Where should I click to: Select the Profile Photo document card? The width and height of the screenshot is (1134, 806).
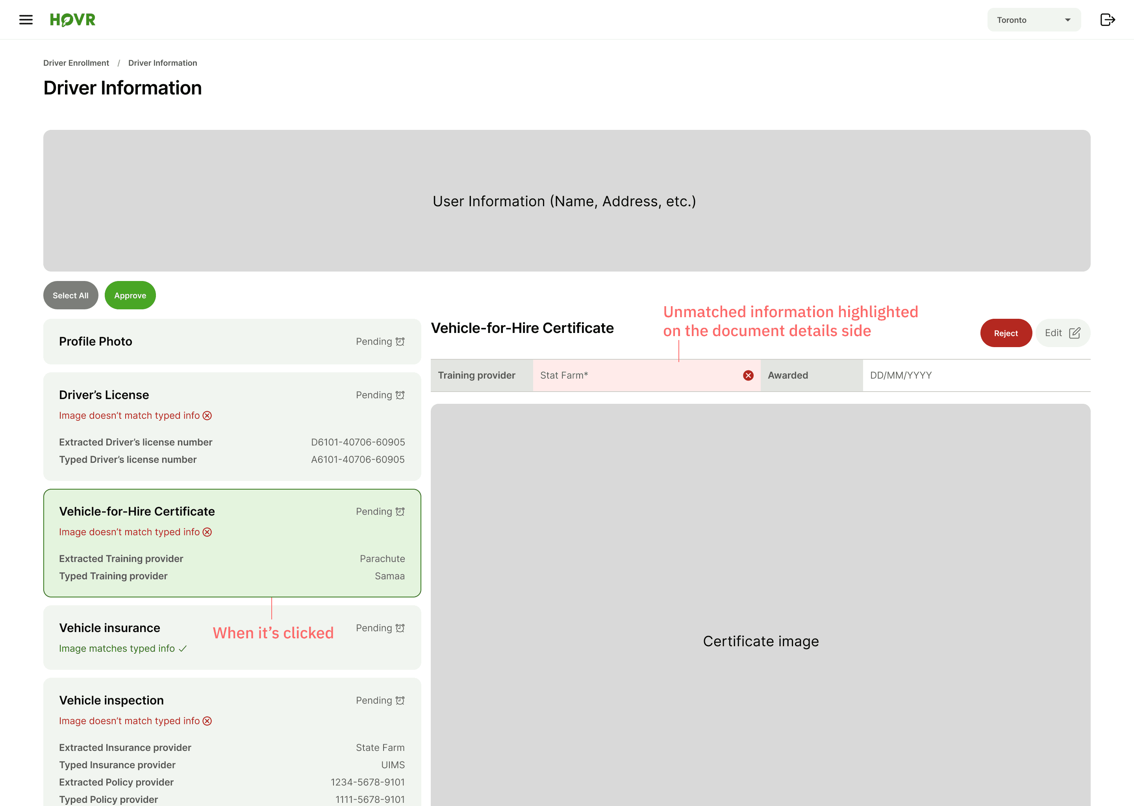click(x=232, y=342)
